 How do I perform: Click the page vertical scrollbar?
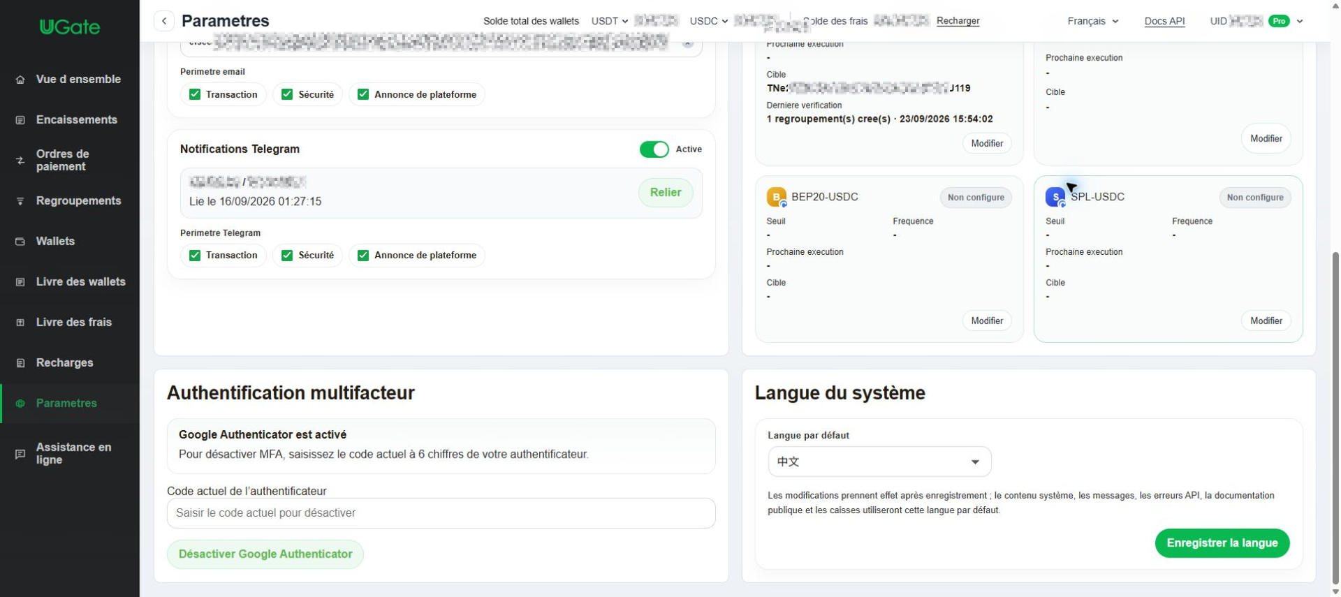[1335, 419]
